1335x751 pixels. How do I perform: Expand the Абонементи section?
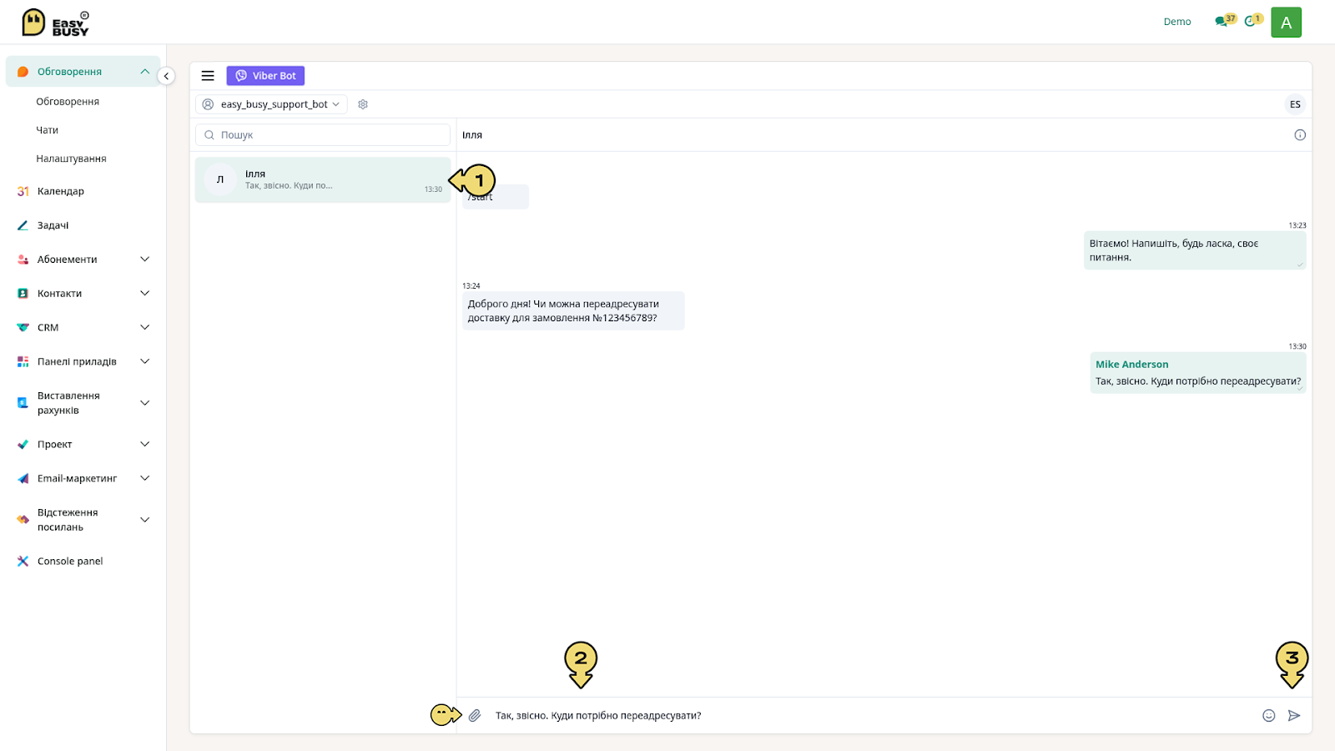click(144, 260)
